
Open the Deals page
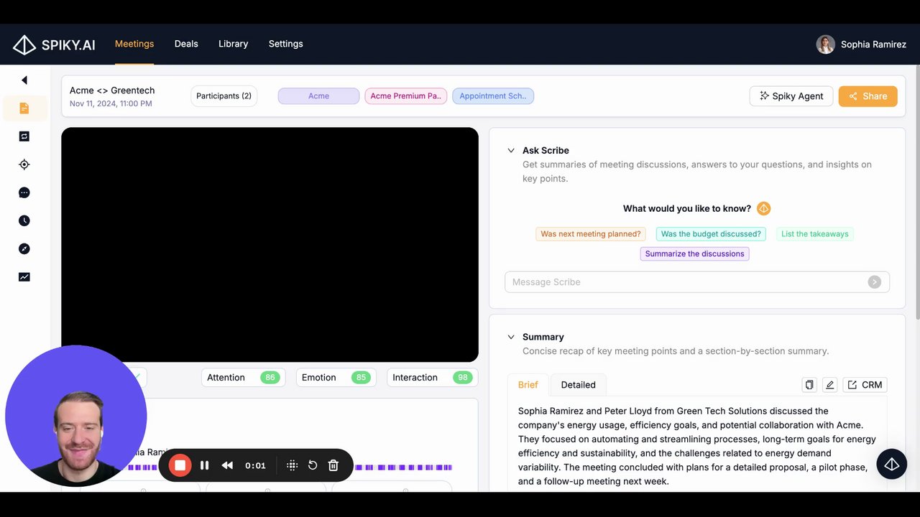[186, 44]
